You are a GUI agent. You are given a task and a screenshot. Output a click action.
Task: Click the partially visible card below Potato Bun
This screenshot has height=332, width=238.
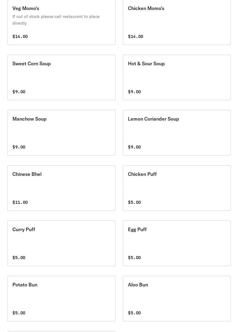61,331
